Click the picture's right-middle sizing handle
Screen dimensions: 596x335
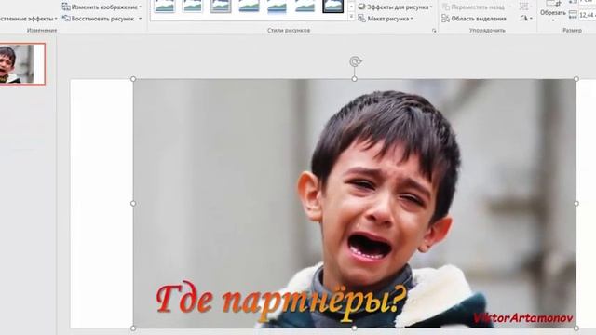click(576, 204)
